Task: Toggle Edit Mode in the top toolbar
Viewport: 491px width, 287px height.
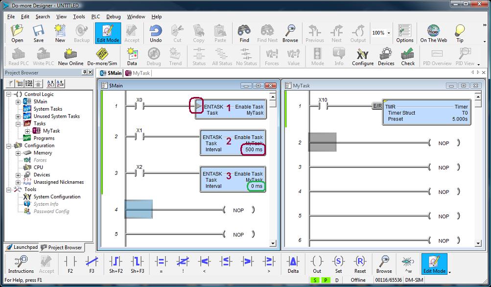Action: [x=108, y=33]
